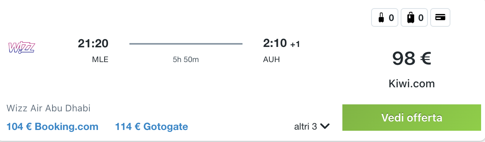Click the cabin bag icon
Image resolution: width=485 pixels, height=142 pixels.
click(x=380, y=17)
